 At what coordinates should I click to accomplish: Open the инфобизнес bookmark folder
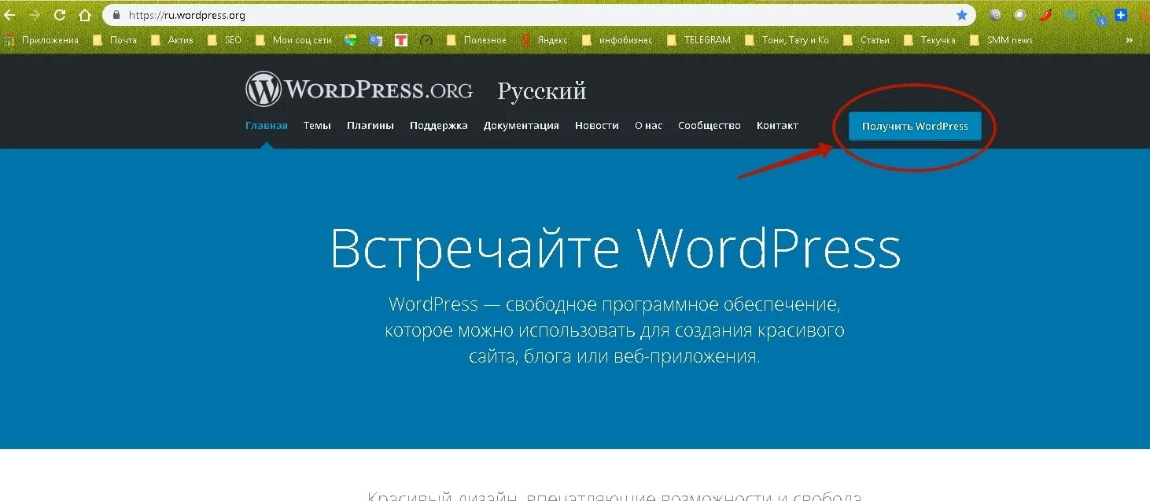617,40
